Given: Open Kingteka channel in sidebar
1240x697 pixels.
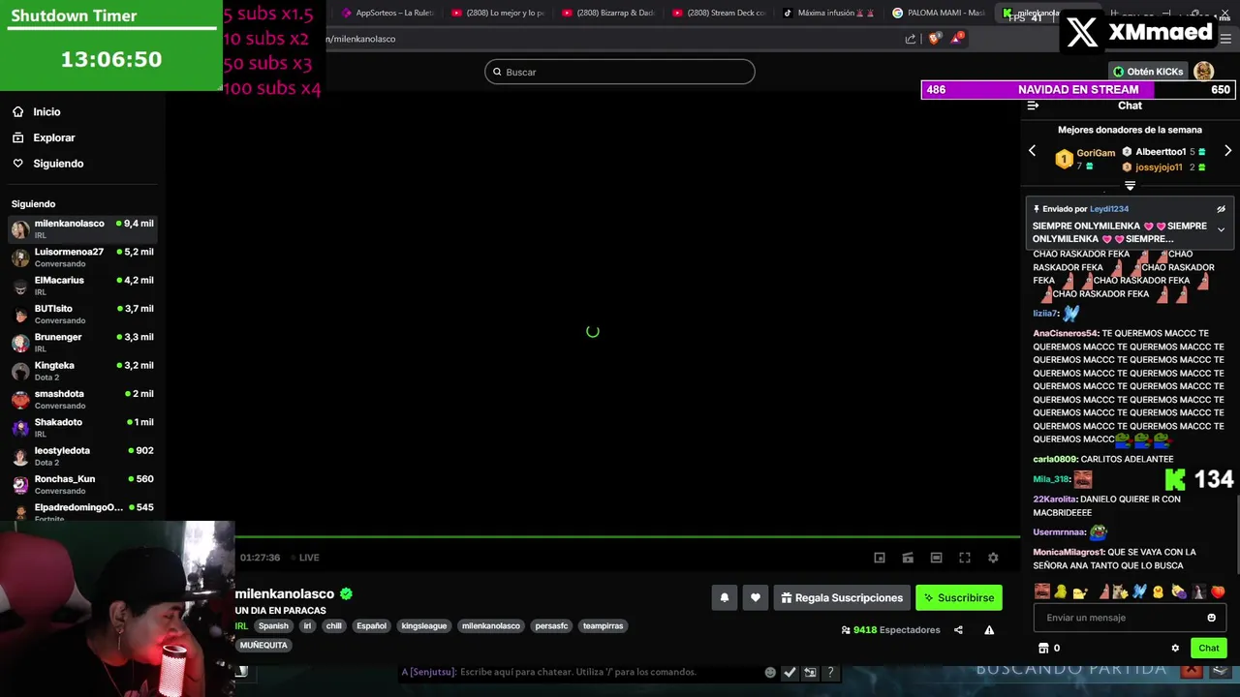Looking at the screenshot, I should point(81,371).
